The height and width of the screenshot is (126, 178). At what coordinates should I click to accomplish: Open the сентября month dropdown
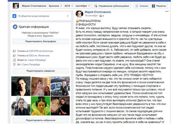(x=83, y=6)
